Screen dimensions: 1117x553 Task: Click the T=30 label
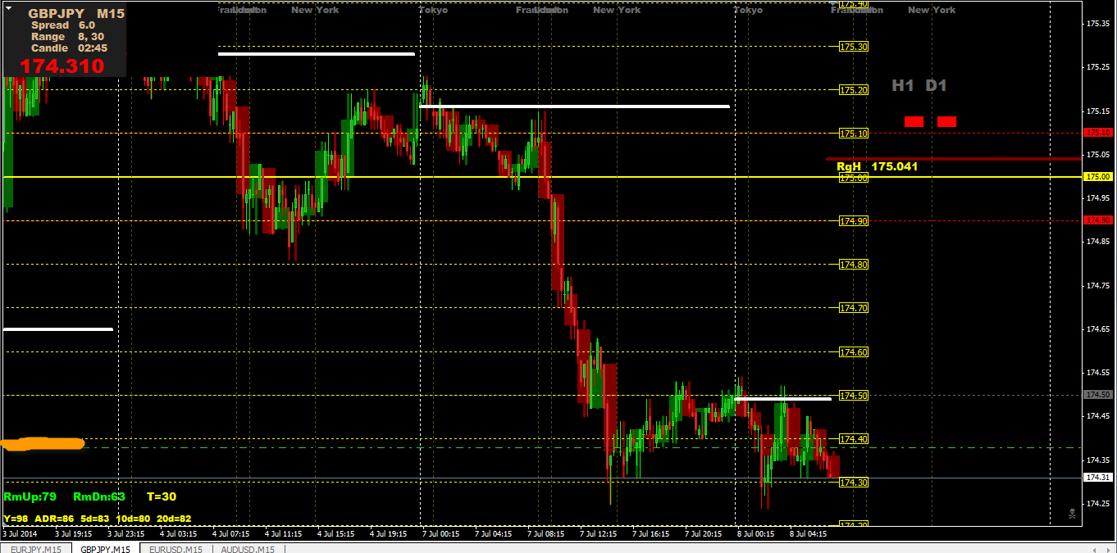162,496
